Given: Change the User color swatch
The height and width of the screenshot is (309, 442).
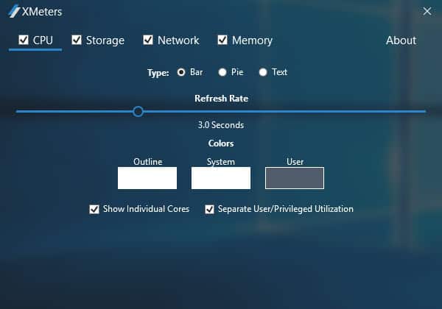Looking at the screenshot, I should 295,178.
